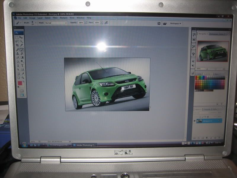Image resolution: width=237 pixels, height=178 pixels.
Task: Open the File menu
Action: point(20,18)
